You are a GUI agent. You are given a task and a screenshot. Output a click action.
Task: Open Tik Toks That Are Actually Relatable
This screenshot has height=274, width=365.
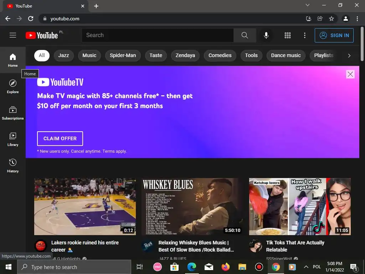tap(295, 246)
